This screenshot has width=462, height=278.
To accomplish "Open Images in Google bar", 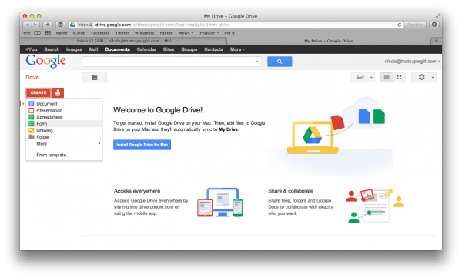I will (x=74, y=49).
